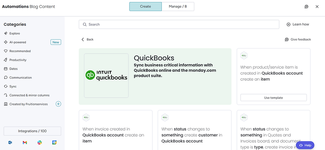
Task: Switch to the Create tab
Action: 146,6
